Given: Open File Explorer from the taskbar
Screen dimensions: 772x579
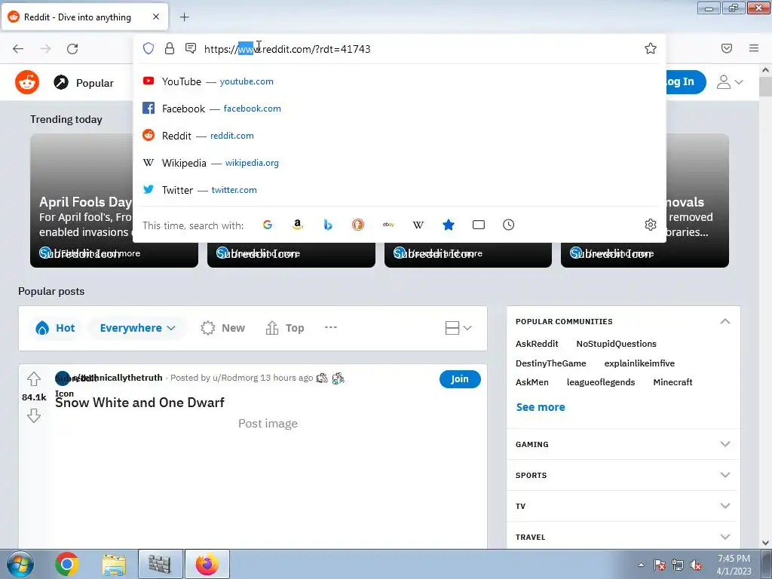Looking at the screenshot, I should tap(114, 564).
